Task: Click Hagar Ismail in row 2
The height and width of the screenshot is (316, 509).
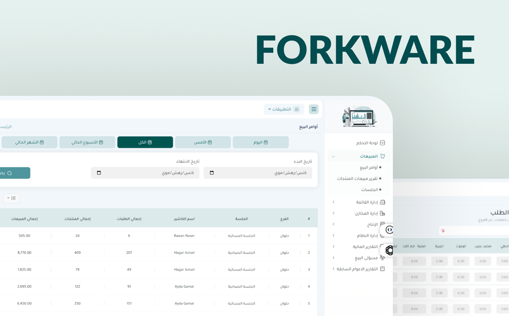Action: click(184, 253)
